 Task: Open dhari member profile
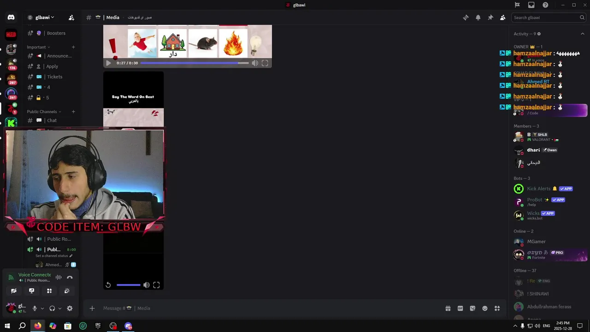click(x=549, y=150)
